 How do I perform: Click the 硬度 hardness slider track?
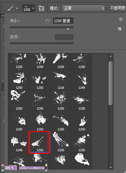tap(41, 43)
